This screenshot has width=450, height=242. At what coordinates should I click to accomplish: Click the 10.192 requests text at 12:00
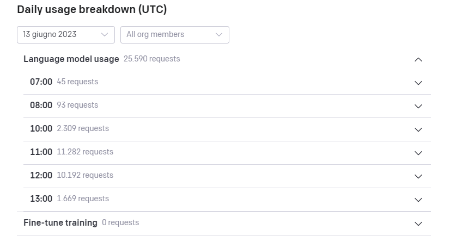tap(85, 175)
